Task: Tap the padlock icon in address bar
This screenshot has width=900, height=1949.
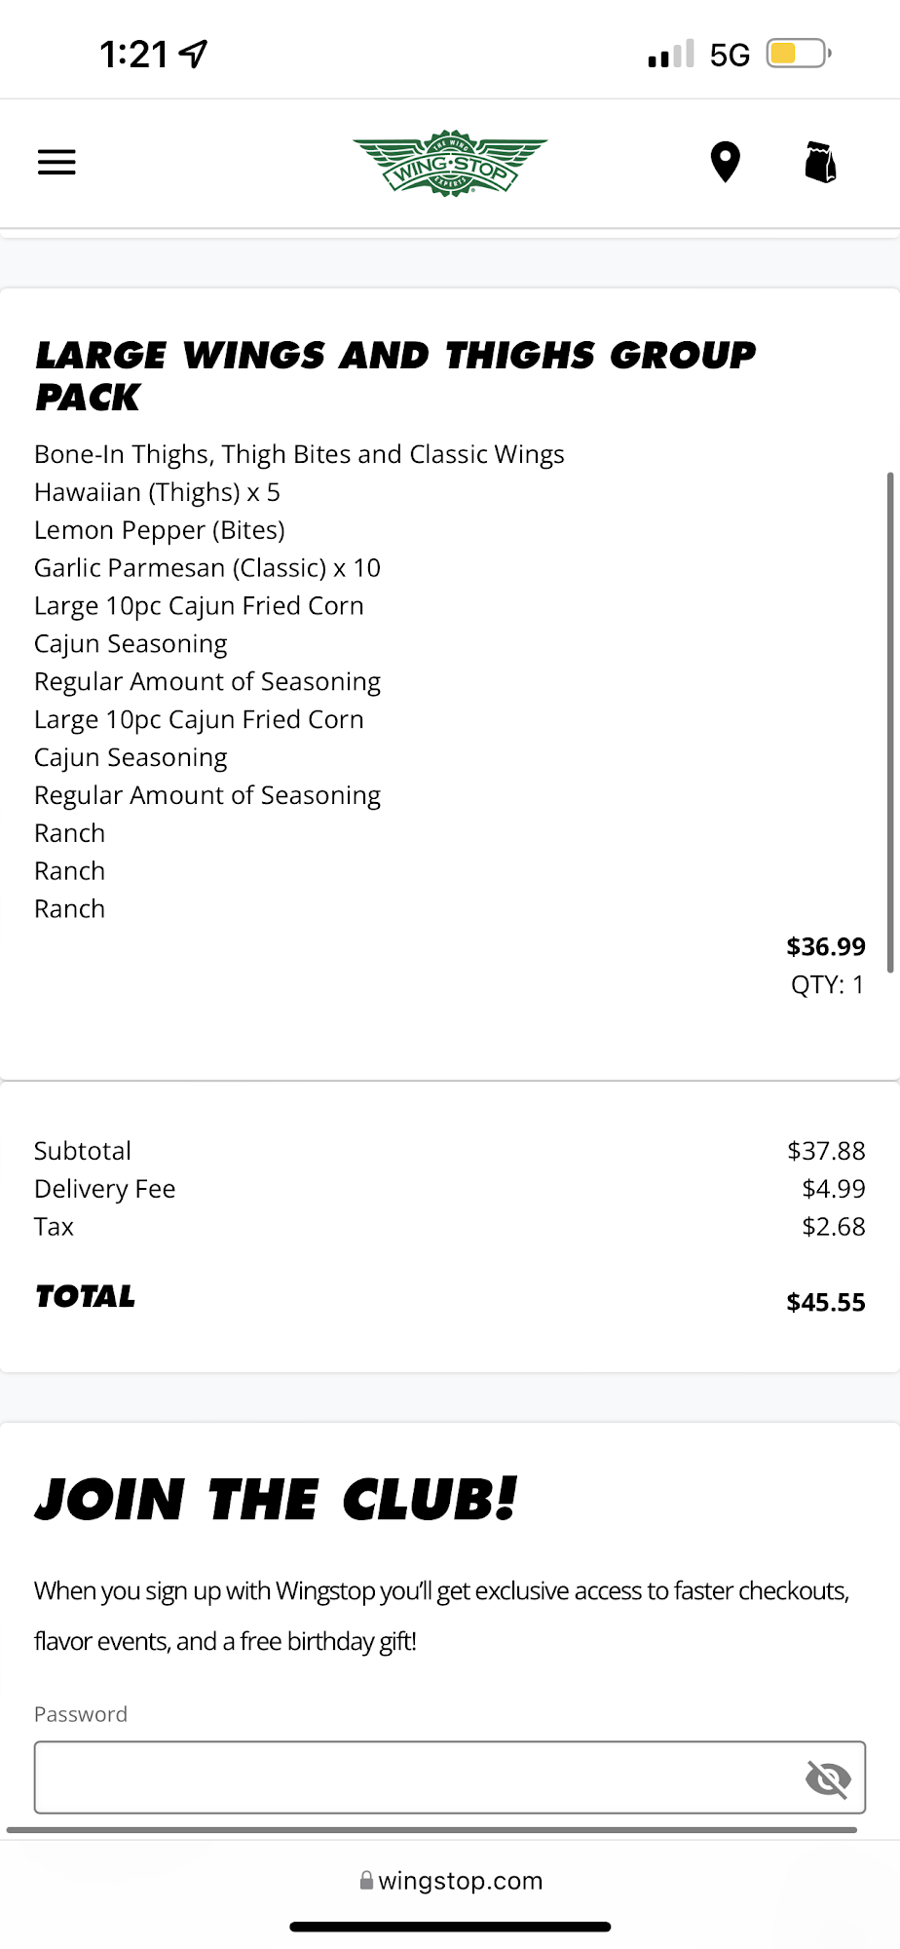Action: tap(367, 1881)
